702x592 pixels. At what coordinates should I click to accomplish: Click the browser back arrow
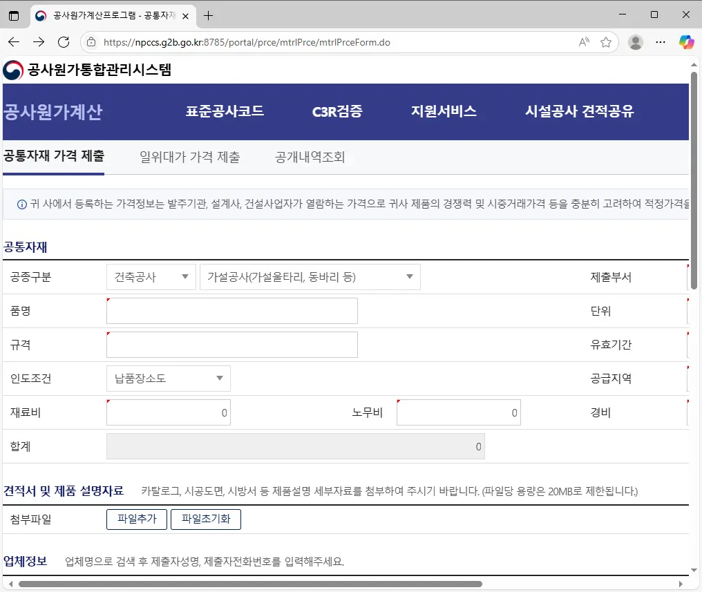(14, 42)
